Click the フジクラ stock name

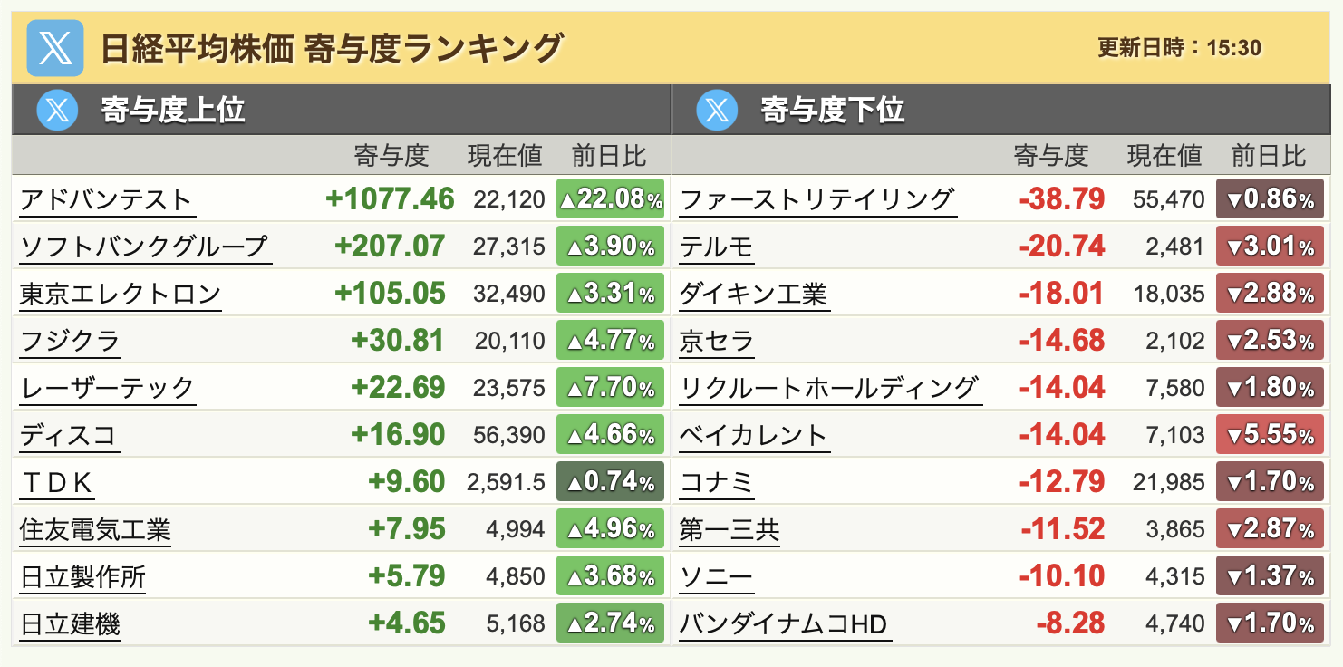(70, 341)
